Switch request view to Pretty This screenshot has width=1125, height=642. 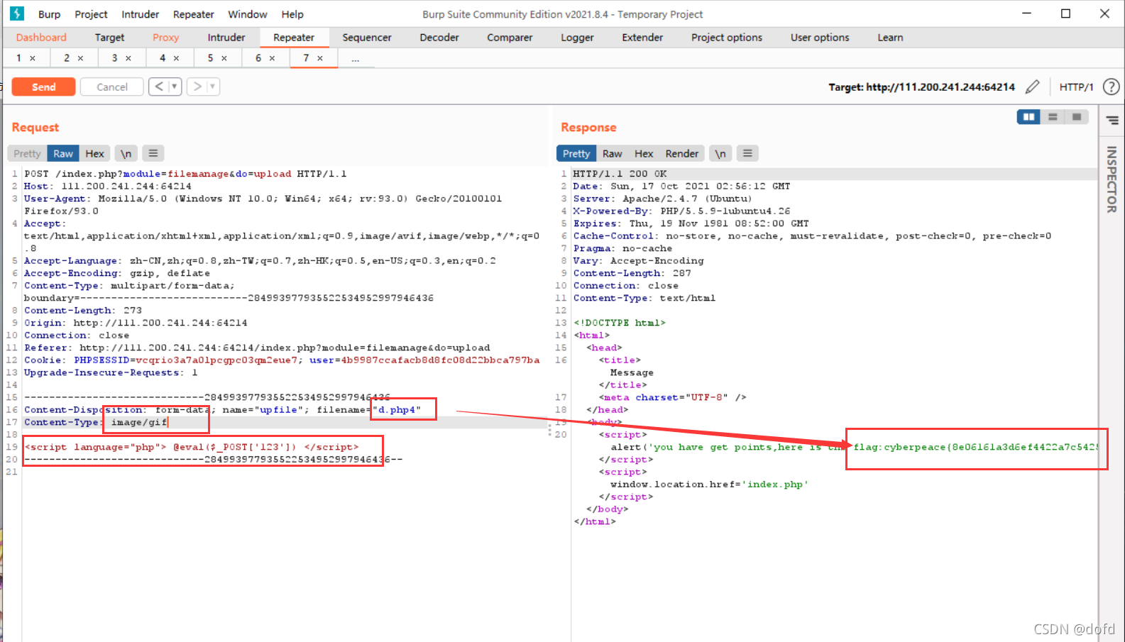pos(27,153)
